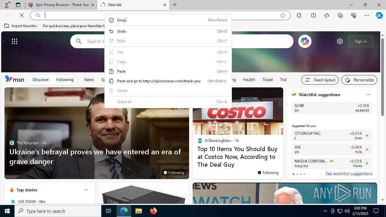Screen dimensions: 386x217
Task: Toggle Following on The Telegraph article
Action: point(173,173)
